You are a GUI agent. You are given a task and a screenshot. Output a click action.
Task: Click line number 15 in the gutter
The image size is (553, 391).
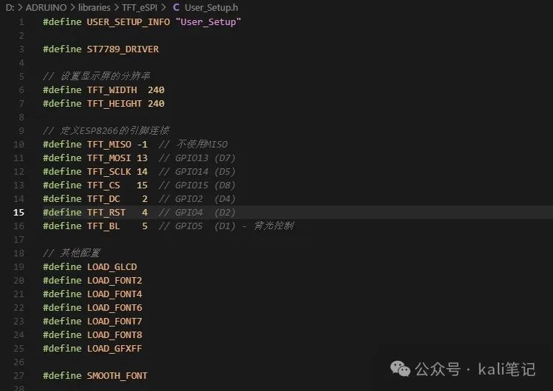click(19, 212)
